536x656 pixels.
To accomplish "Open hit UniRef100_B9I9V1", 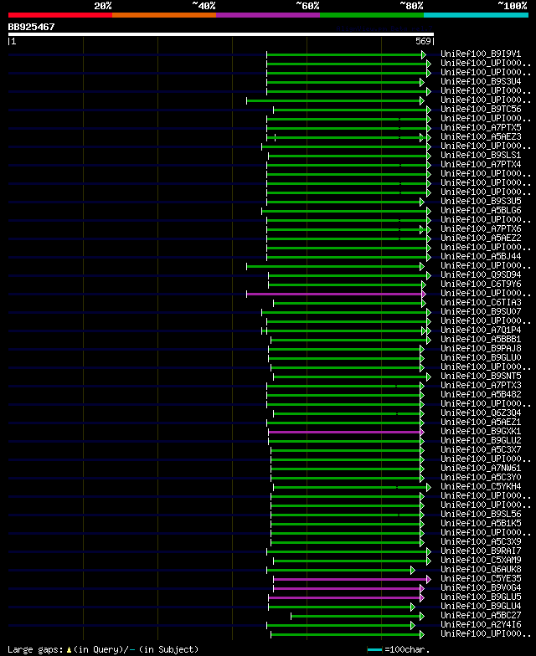I will click(x=481, y=54).
